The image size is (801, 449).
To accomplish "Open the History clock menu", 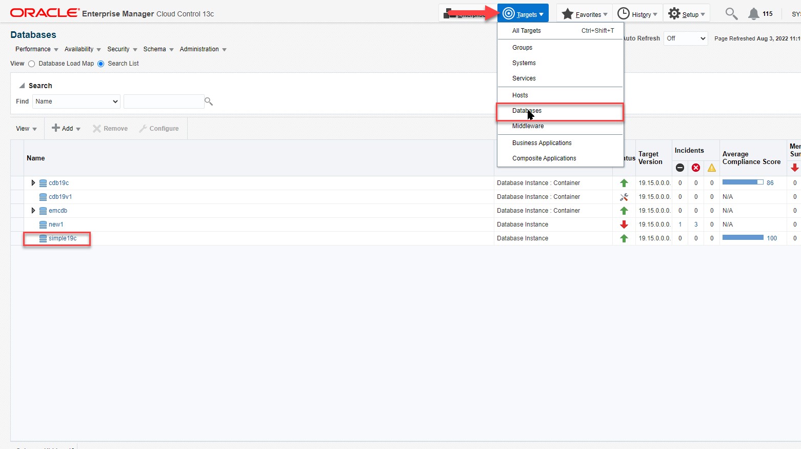I will pos(638,14).
